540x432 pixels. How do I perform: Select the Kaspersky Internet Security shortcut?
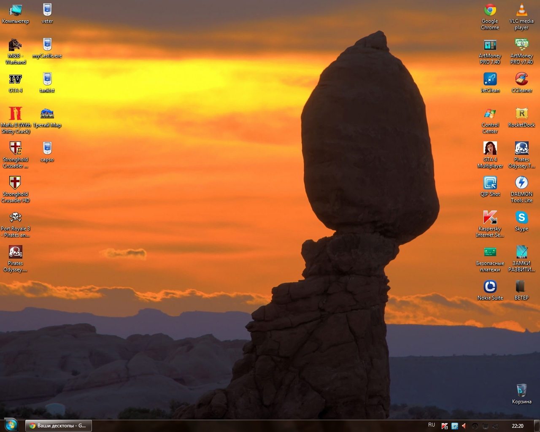click(490, 218)
